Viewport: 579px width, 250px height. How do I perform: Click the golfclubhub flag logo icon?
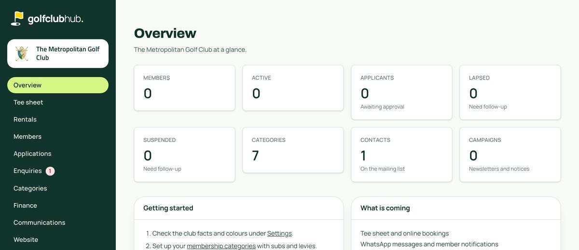[x=17, y=18]
